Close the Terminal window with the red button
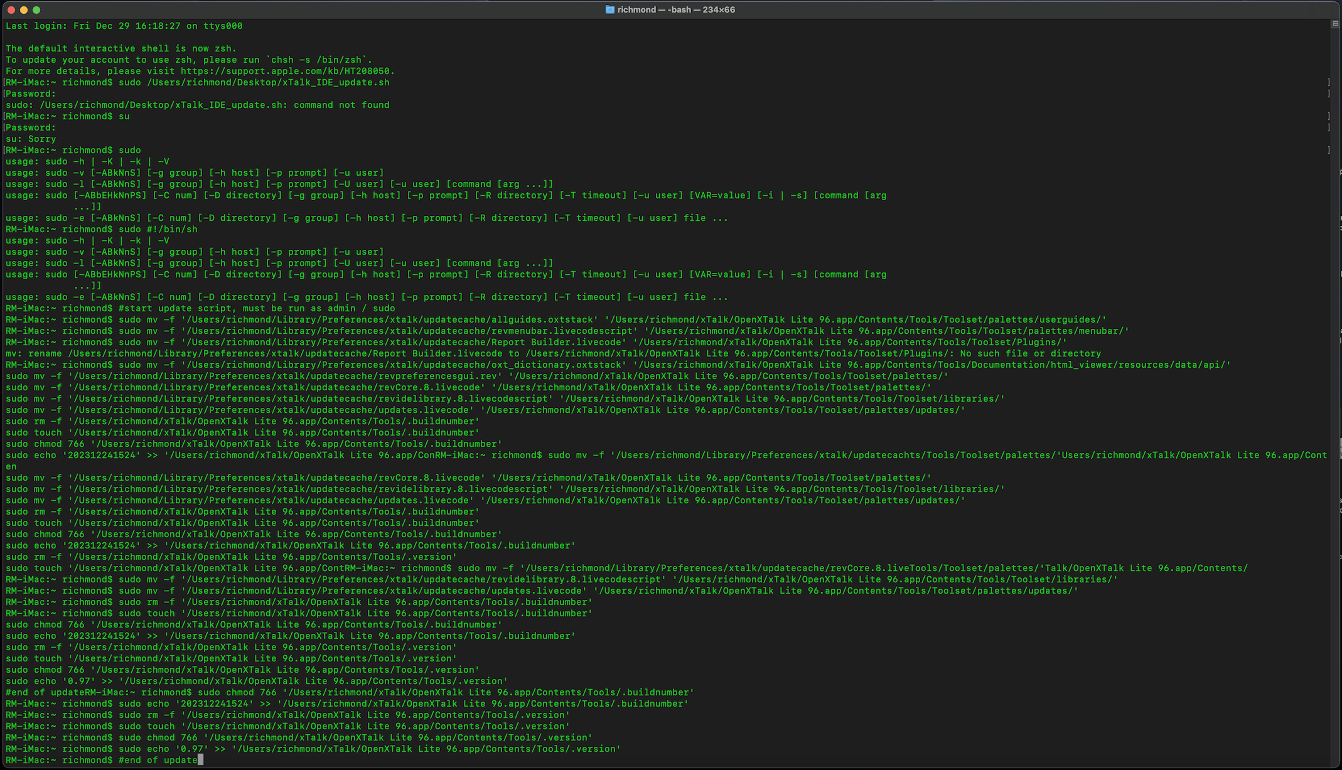This screenshot has height=770, width=1342. point(11,9)
